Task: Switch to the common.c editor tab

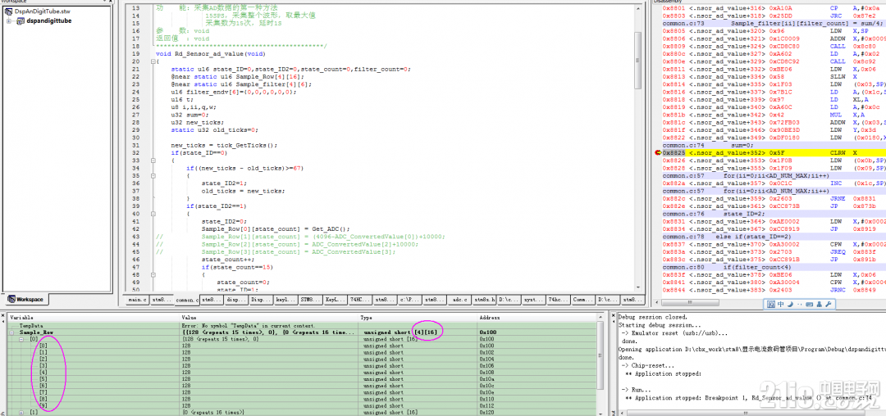Action: point(186,300)
